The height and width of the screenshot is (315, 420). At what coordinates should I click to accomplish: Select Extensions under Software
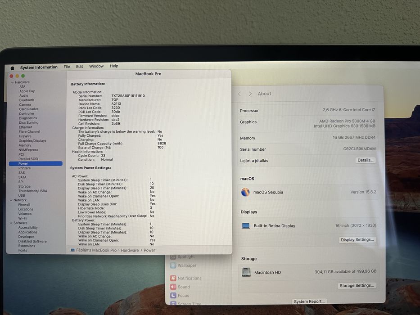point(27,246)
